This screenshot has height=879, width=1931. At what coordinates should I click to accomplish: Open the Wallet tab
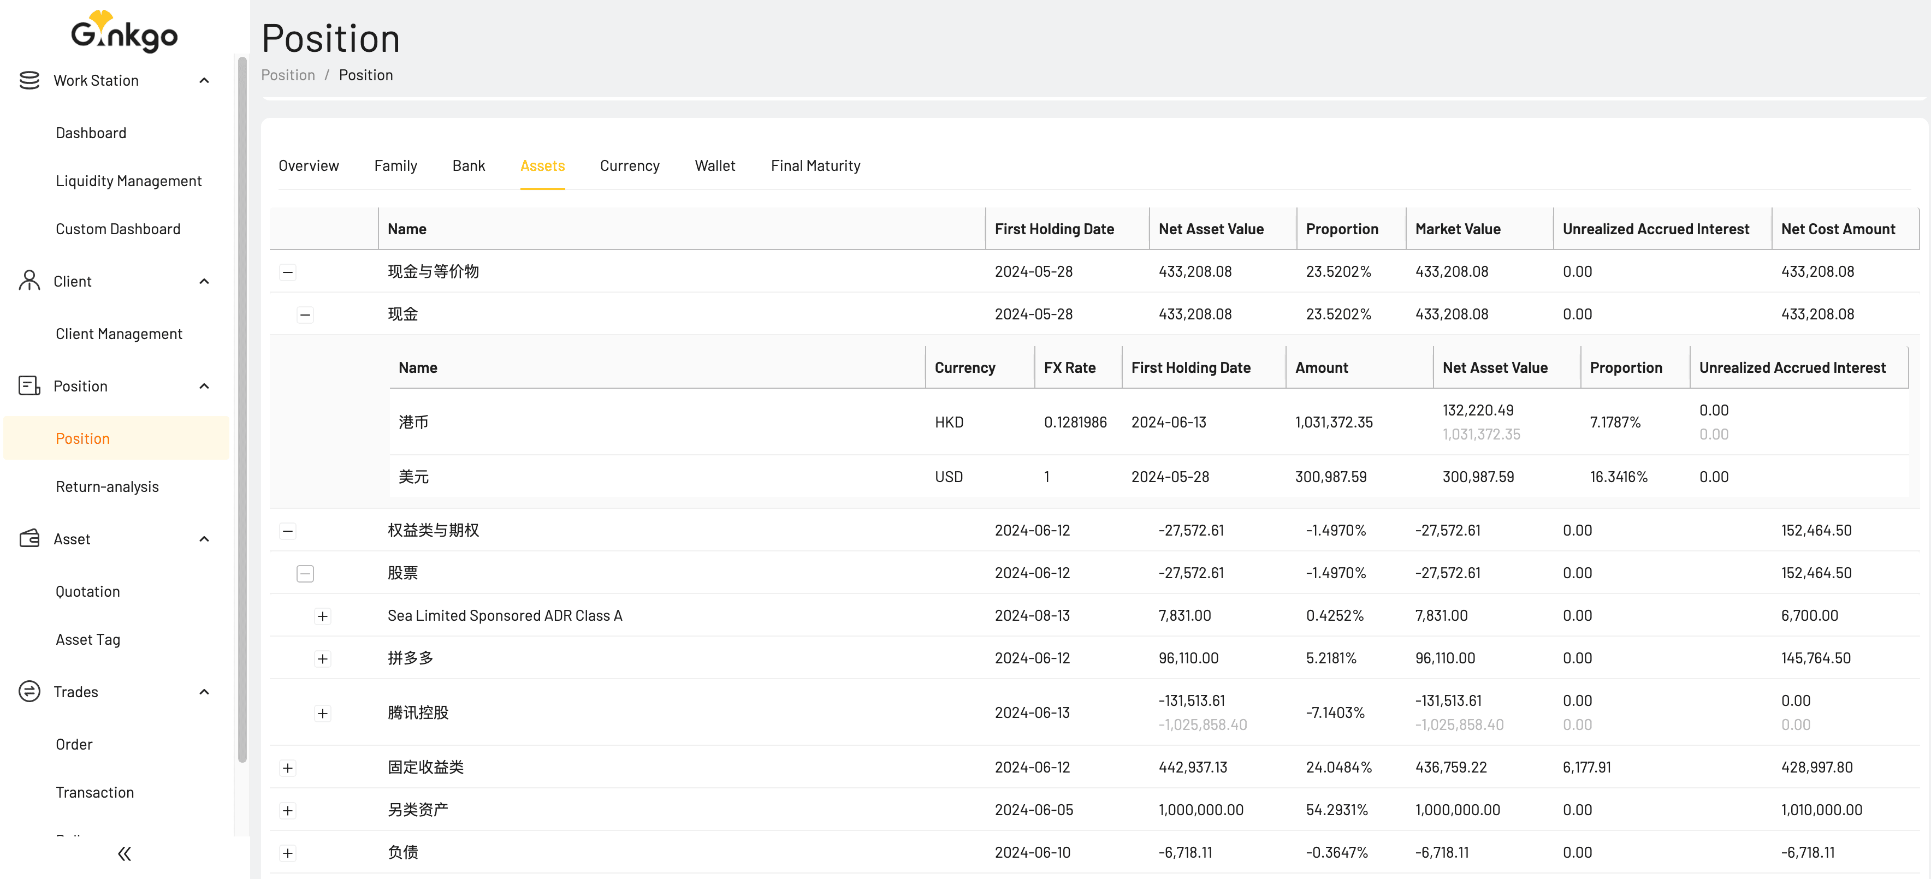click(715, 165)
